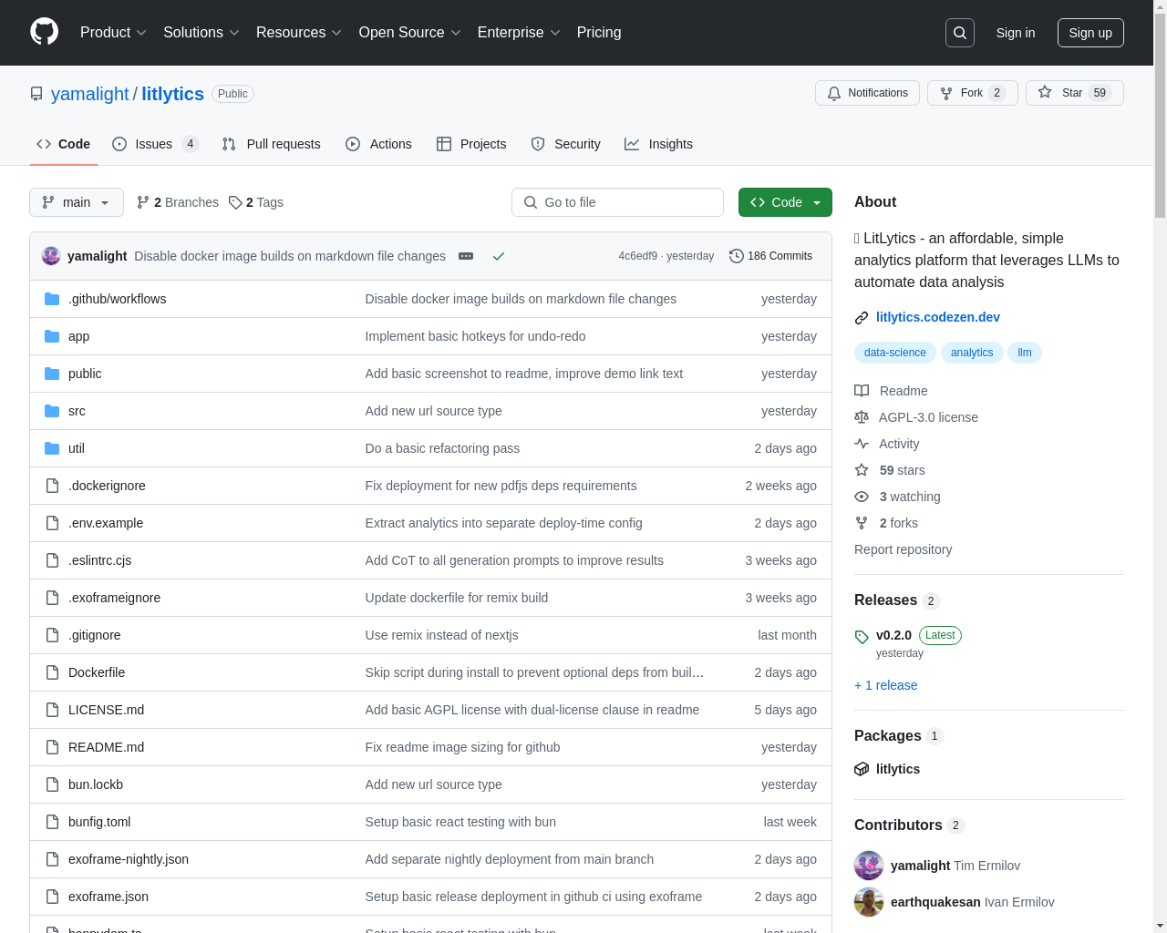
Task: Click the src folder icon
Action: (52, 411)
